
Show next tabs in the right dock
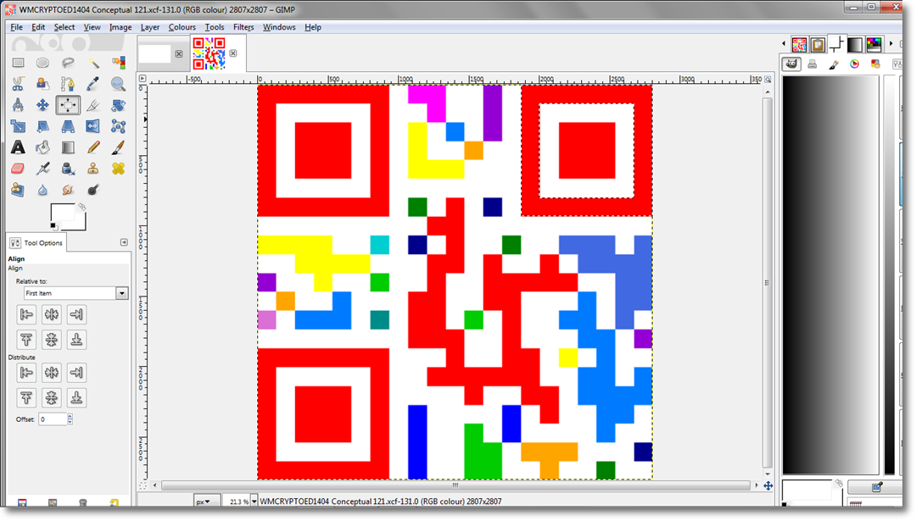click(x=891, y=44)
